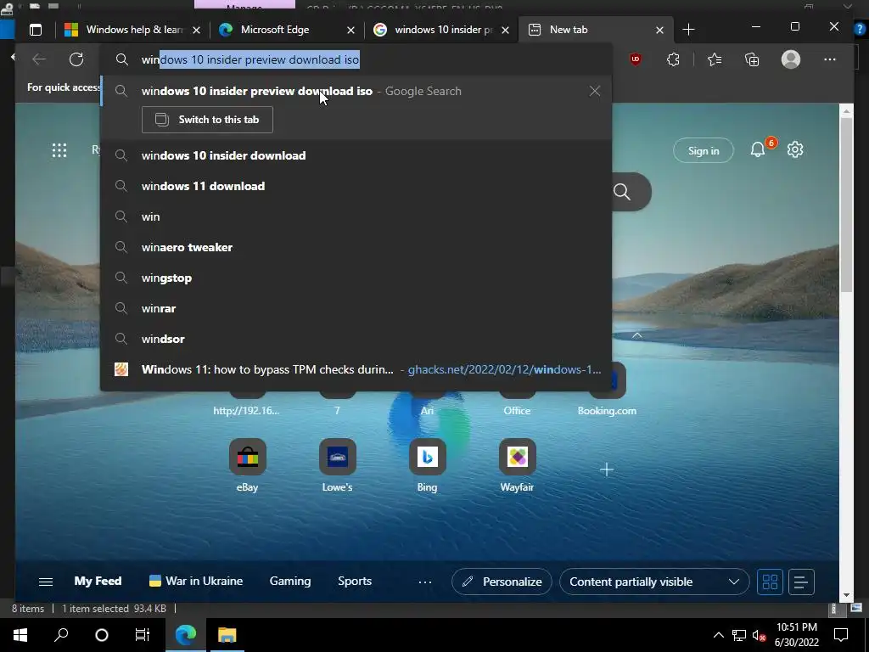Screen dimensions: 869x652
Task: Click the new tab page search magnifier
Action: pyautogui.click(x=622, y=192)
